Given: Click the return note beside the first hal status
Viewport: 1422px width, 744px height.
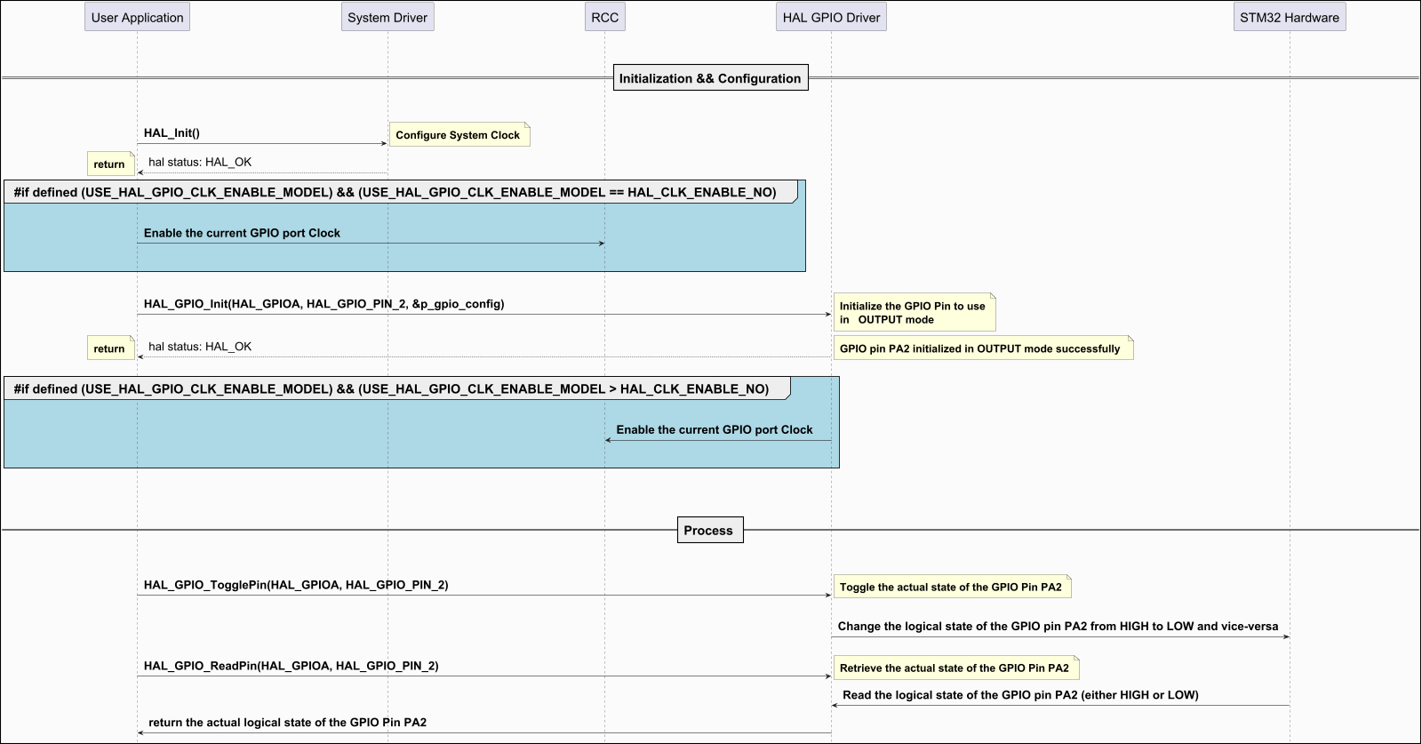Looking at the screenshot, I should 110,164.
